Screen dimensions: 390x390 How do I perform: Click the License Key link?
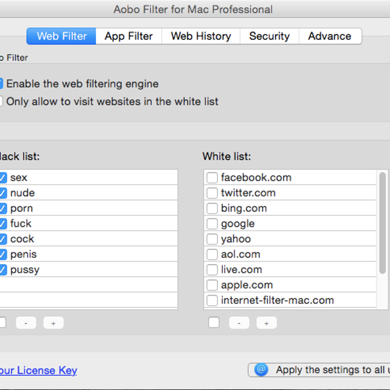(38, 370)
